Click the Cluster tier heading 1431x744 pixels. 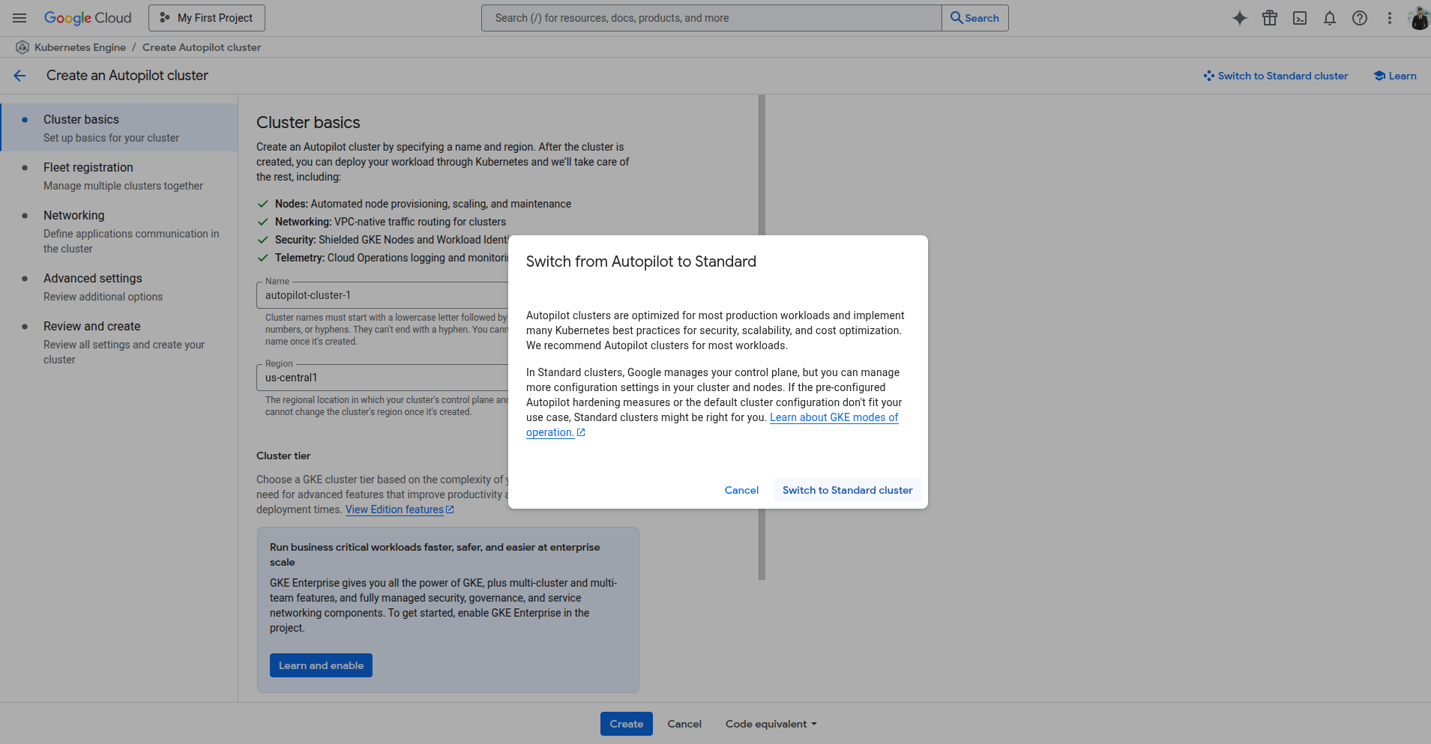[283, 456]
